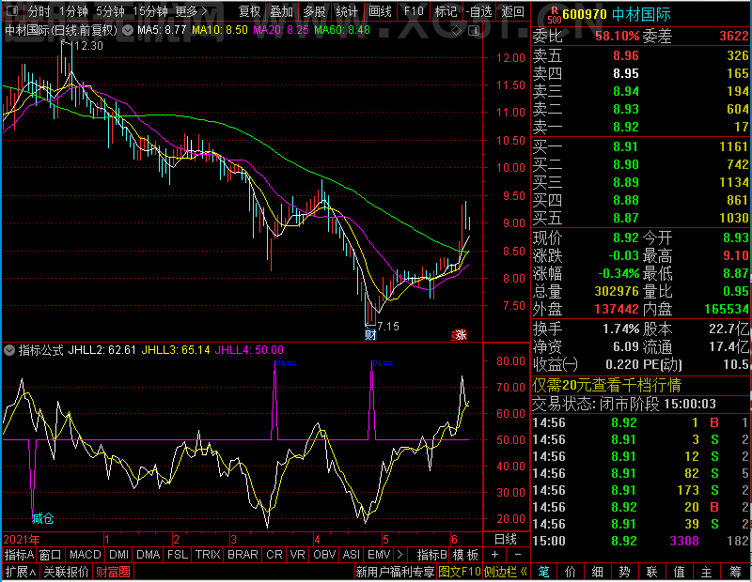Select the 主 tab in sidebar
Screen dimensions: 752x582
tap(707, 572)
